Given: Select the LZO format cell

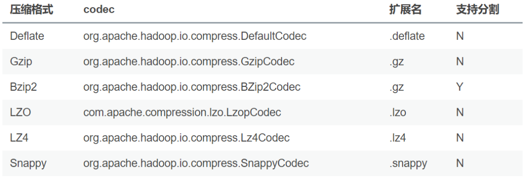Looking at the screenshot, I should pyautogui.click(x=20, y=113).
